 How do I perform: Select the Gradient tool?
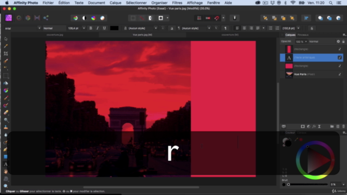pos(6,90)
